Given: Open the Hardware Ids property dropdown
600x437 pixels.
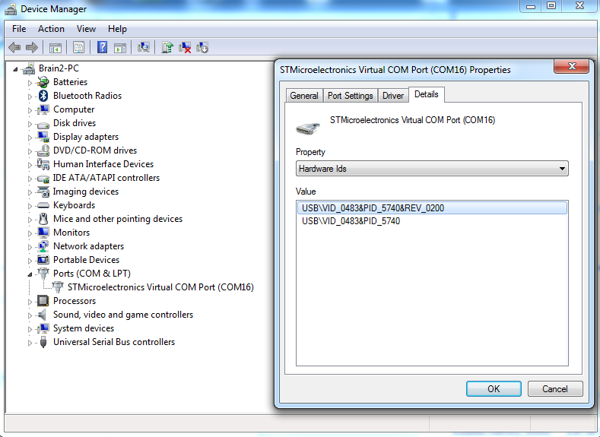Looking at the screenshot, I should pos(432,169).
